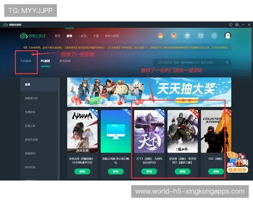Screen dimensions: 253x202
Task: Click the user avatar icon
Action: click(x=228, y=35)
